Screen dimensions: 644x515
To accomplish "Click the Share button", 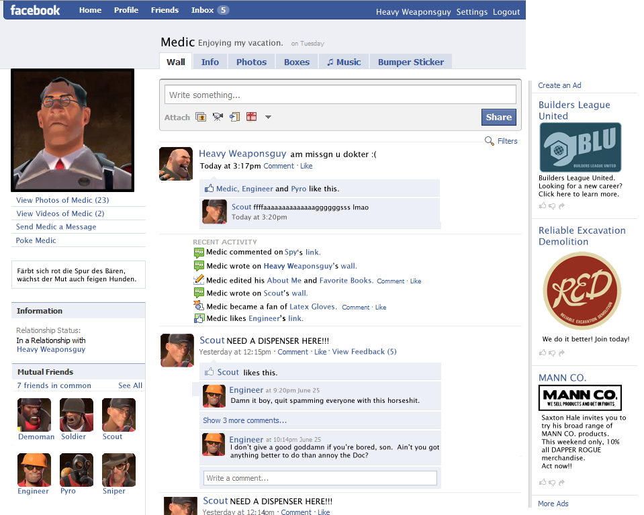I will tap(498, 117).
